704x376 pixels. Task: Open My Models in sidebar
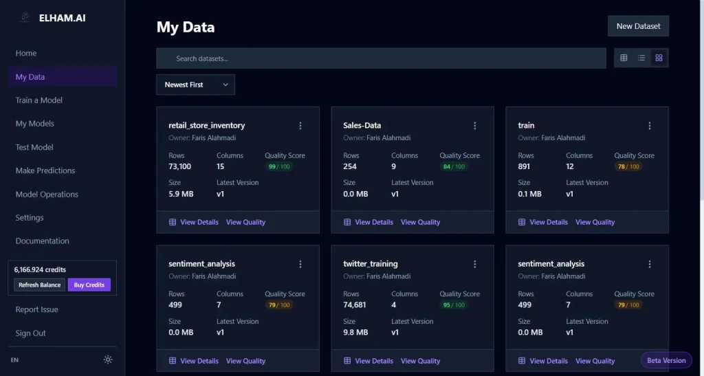click(34, 124)
